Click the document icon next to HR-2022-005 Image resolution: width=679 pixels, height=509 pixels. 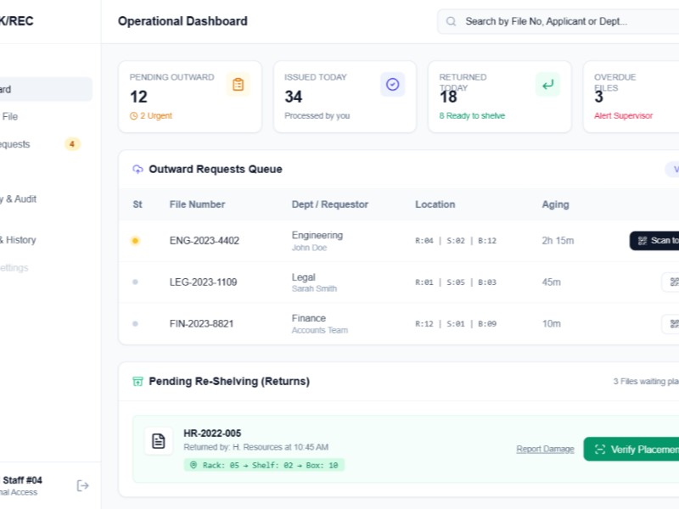tap(159, 439)
